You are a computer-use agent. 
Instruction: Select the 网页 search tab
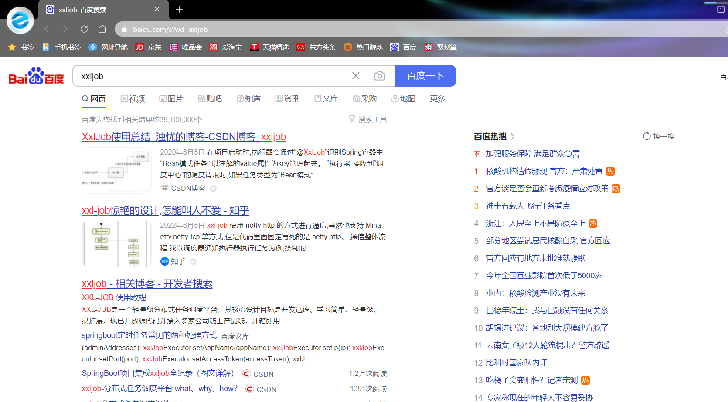pyautogui.click(x=94, y=99)
